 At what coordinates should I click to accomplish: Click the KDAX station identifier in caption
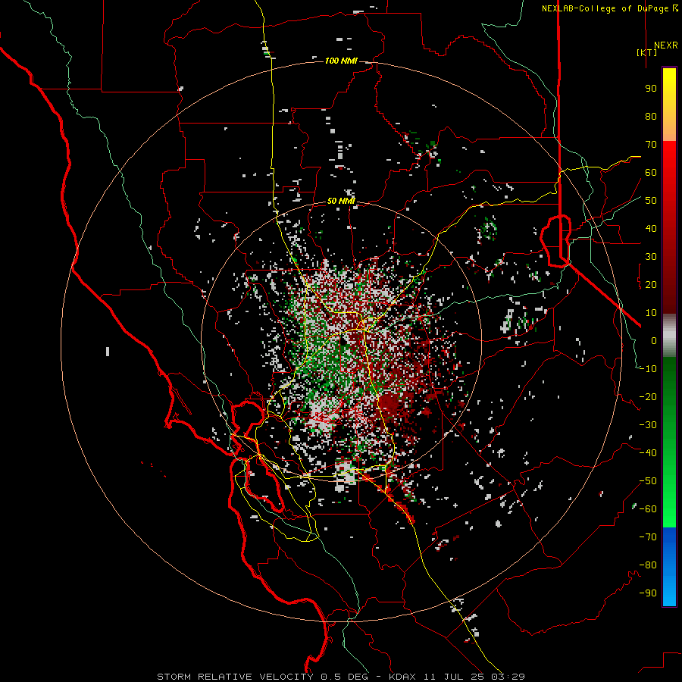click(x=402, y=677)
